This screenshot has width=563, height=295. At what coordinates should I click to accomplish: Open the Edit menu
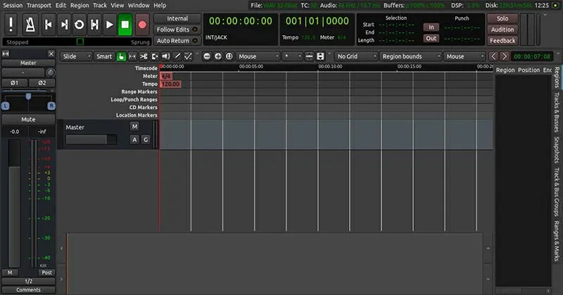click(x=61, y=6)
